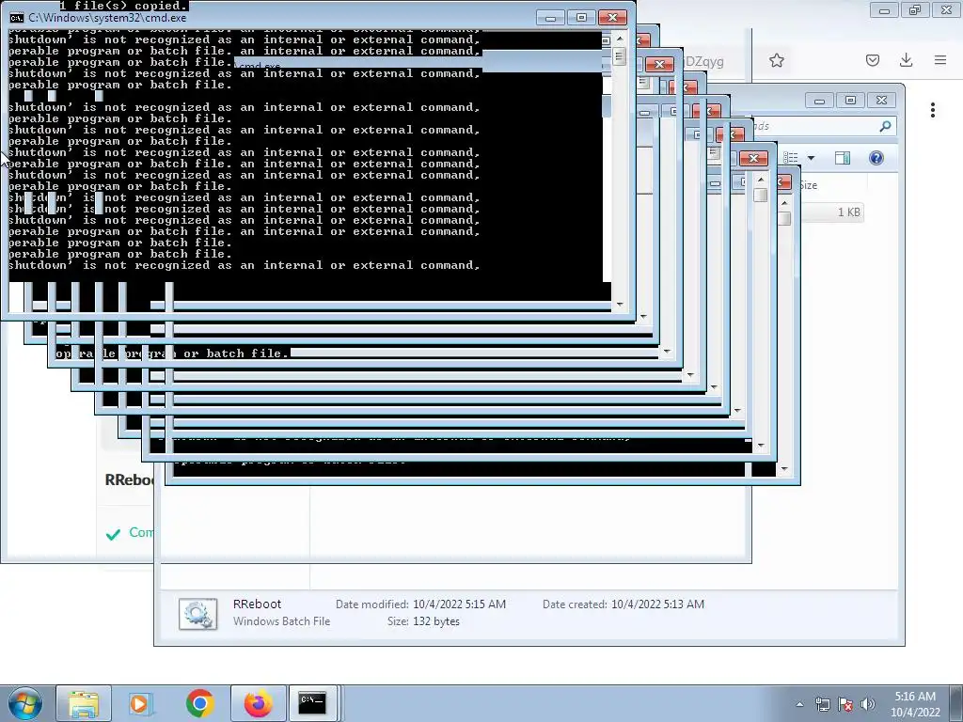Image resolution: width=963 pixels, height=722 pixels.
Task: Open the taskbar clock showing 5:16 AM
Action: [x=915, y=704]
